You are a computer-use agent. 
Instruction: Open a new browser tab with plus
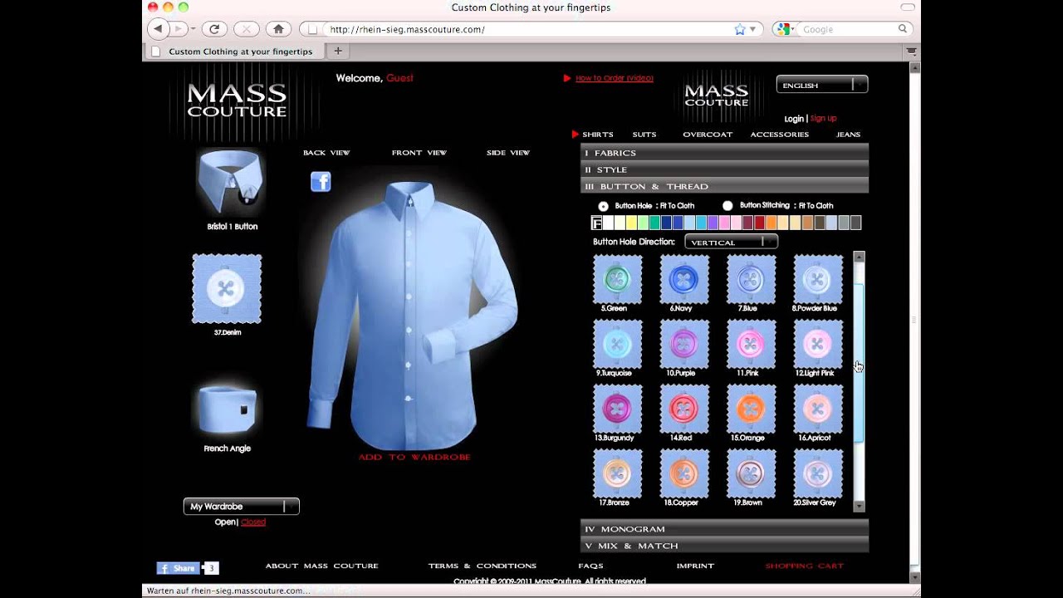[338, 51]
